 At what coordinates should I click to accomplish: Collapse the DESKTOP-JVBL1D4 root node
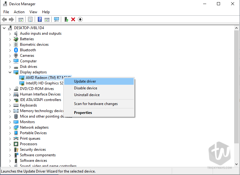pos(4,28)
